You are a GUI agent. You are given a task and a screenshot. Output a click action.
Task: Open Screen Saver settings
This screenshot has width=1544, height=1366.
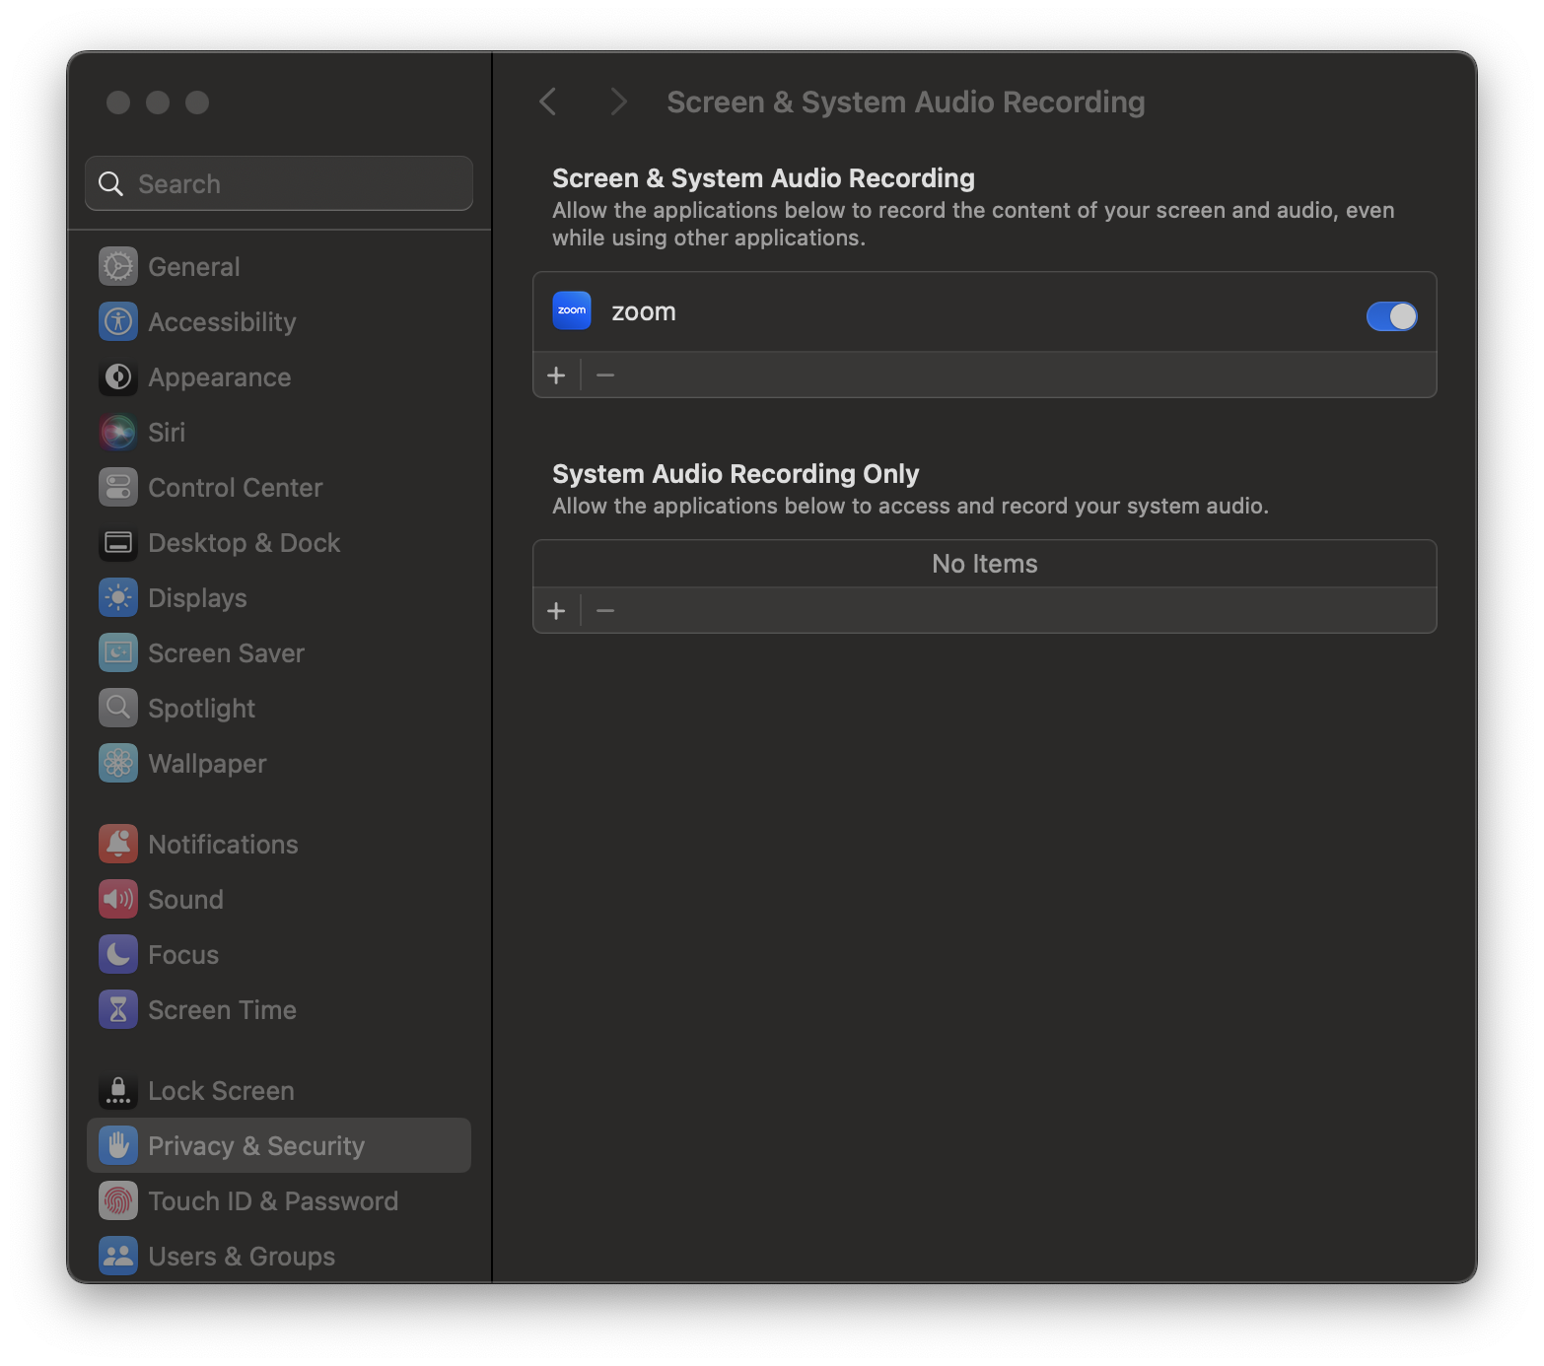coord(226,652)
